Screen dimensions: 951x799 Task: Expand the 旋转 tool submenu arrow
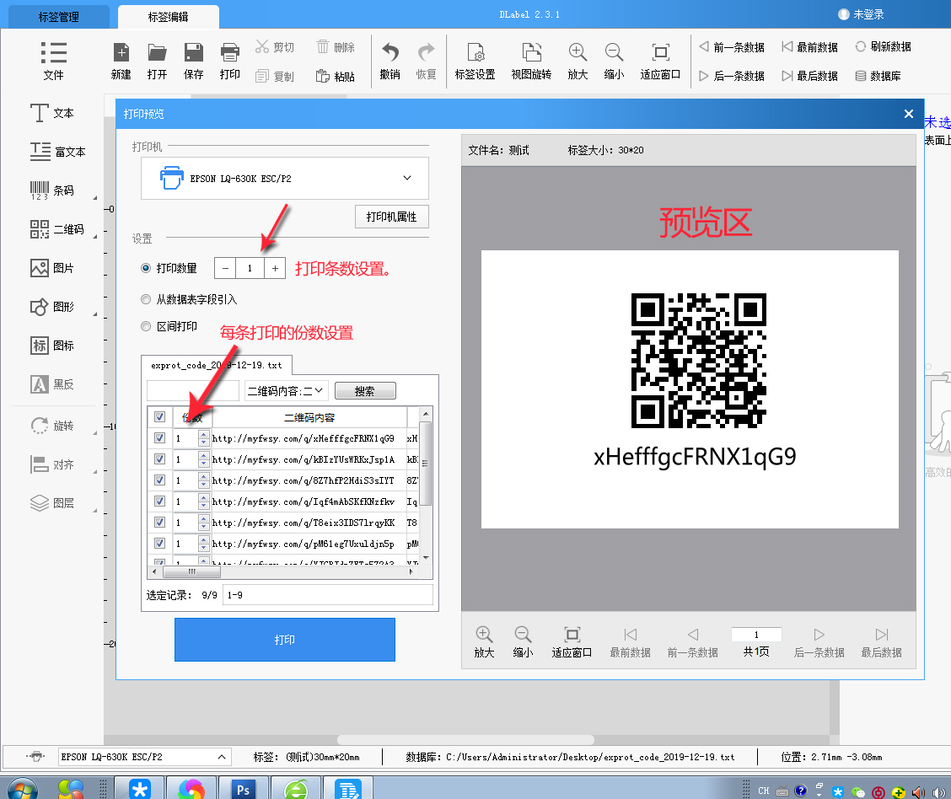(x=94, y=433)
